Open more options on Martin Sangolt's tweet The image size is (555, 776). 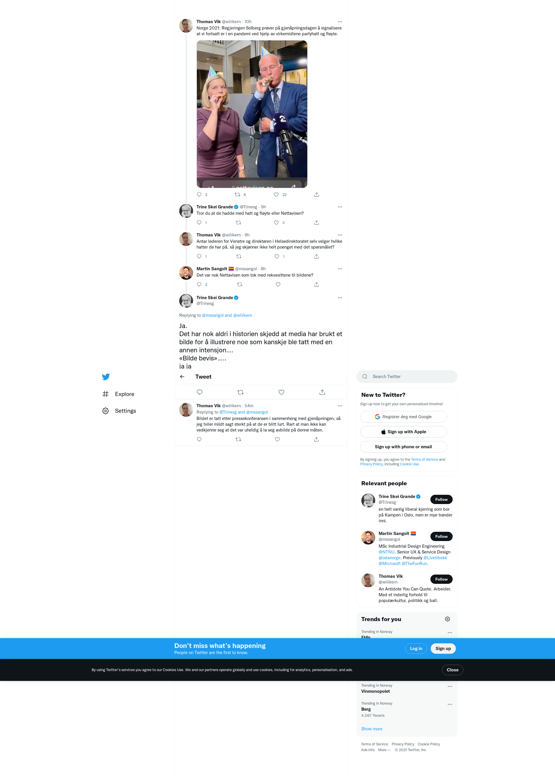(340, 268)
